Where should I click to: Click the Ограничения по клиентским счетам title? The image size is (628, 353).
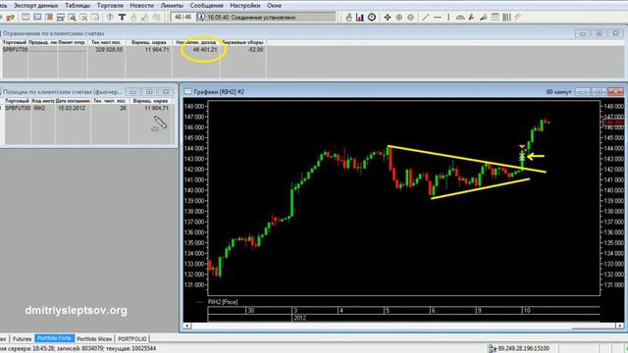pyautogui.click(x=53, y=33)
